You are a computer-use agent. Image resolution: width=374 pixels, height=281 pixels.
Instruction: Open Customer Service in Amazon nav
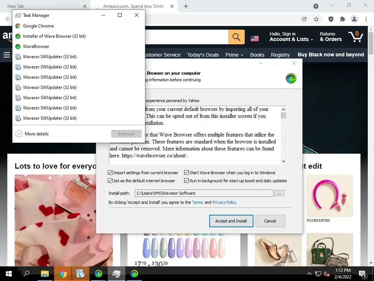coord(163,55)
